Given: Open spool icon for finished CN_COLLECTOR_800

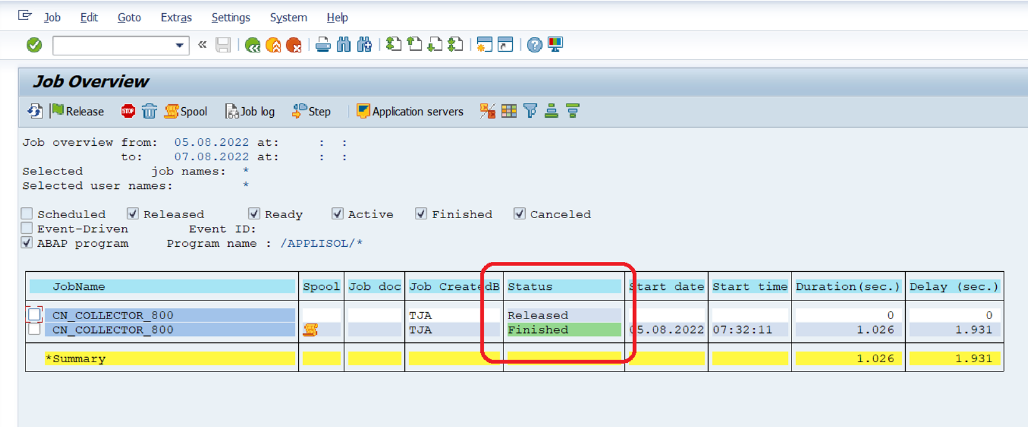Looking at the screenshot, I should [310, 330].
